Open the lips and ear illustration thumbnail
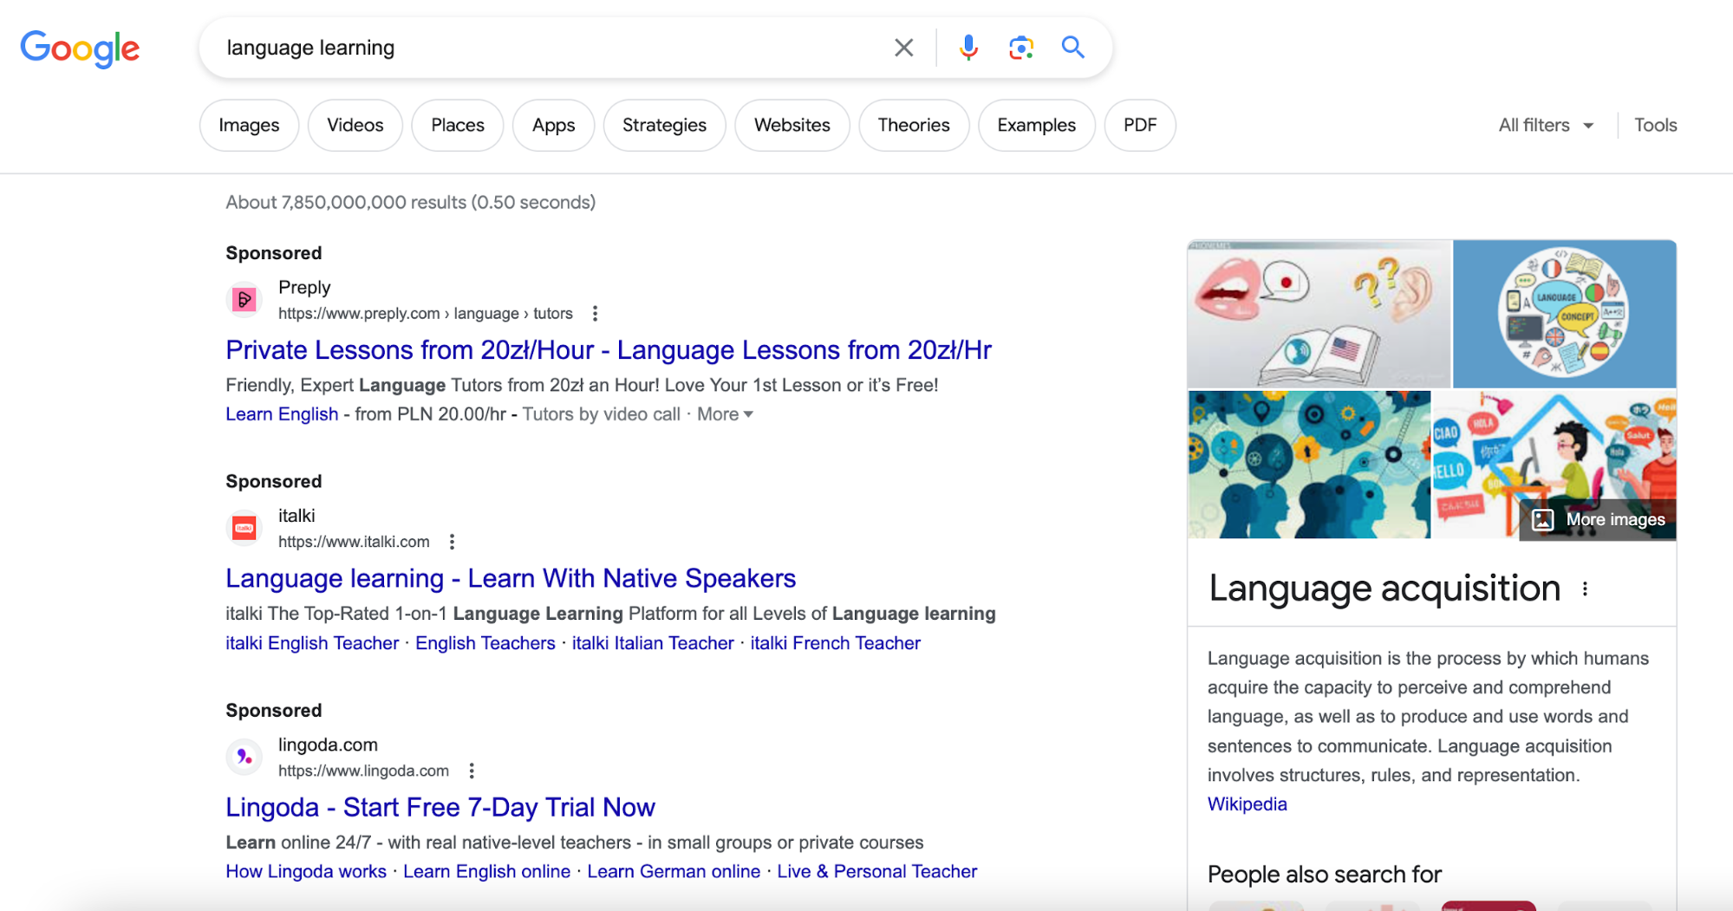Screen dimensions: 1733x911 (x=1319, y=314)
